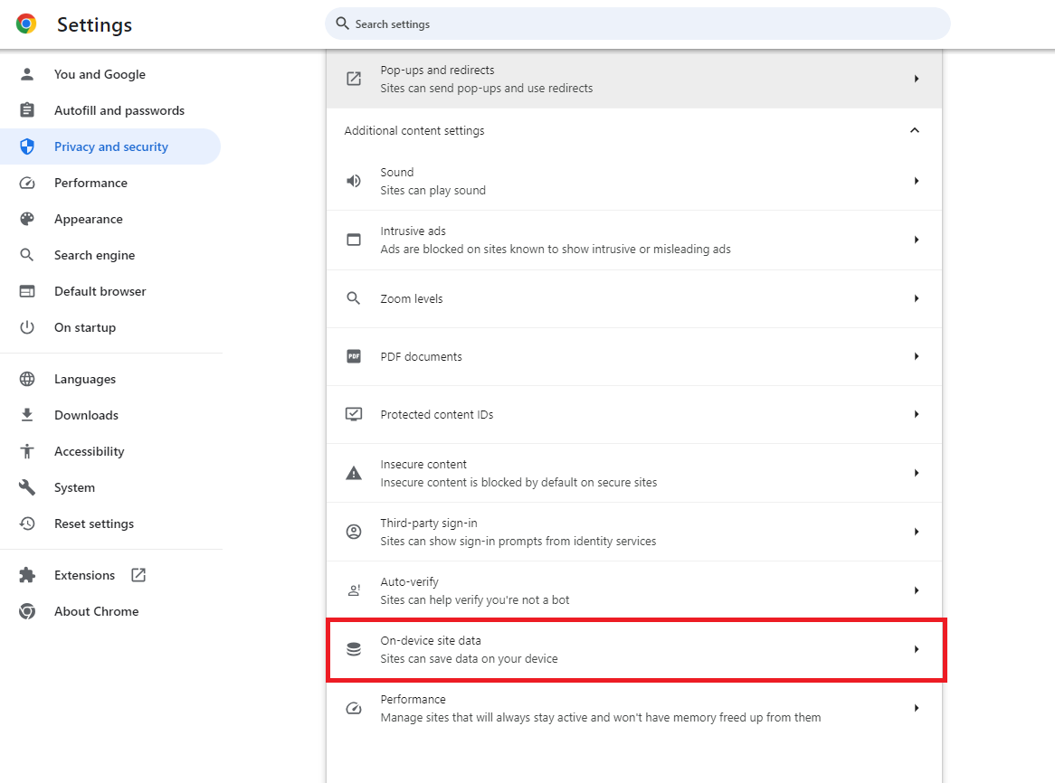The height and width of the screenshot is (783, 1055).
Task: Click the Sound speaker icon
Action: coord(354,181)
